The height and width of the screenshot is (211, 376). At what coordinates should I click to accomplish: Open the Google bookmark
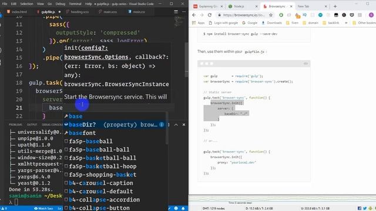pos(250,23)
